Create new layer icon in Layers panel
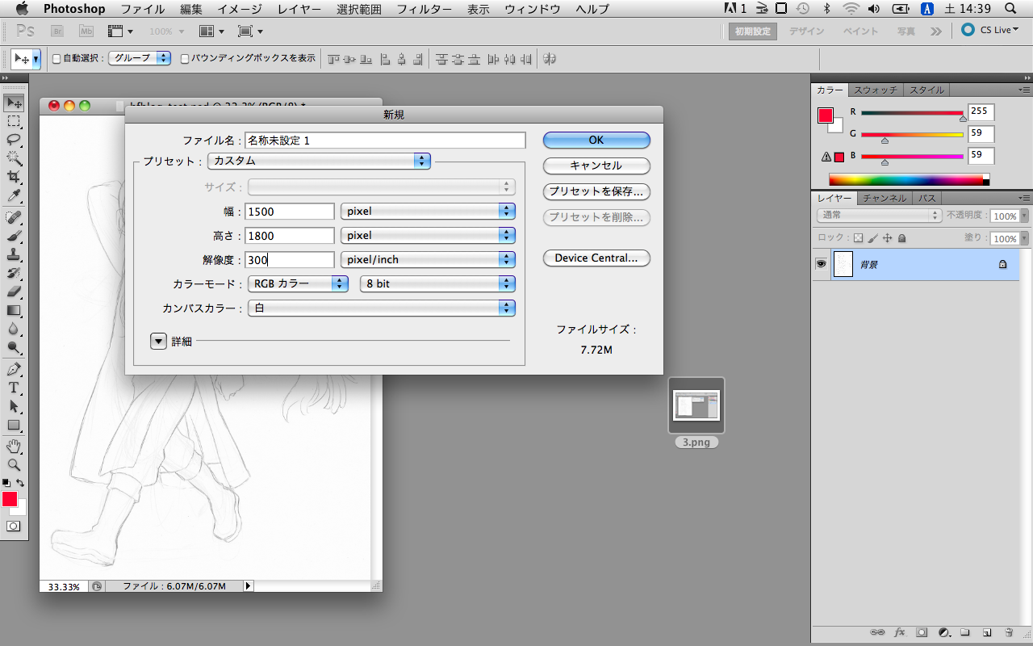 pyautogui.click(x=986, y=631)
